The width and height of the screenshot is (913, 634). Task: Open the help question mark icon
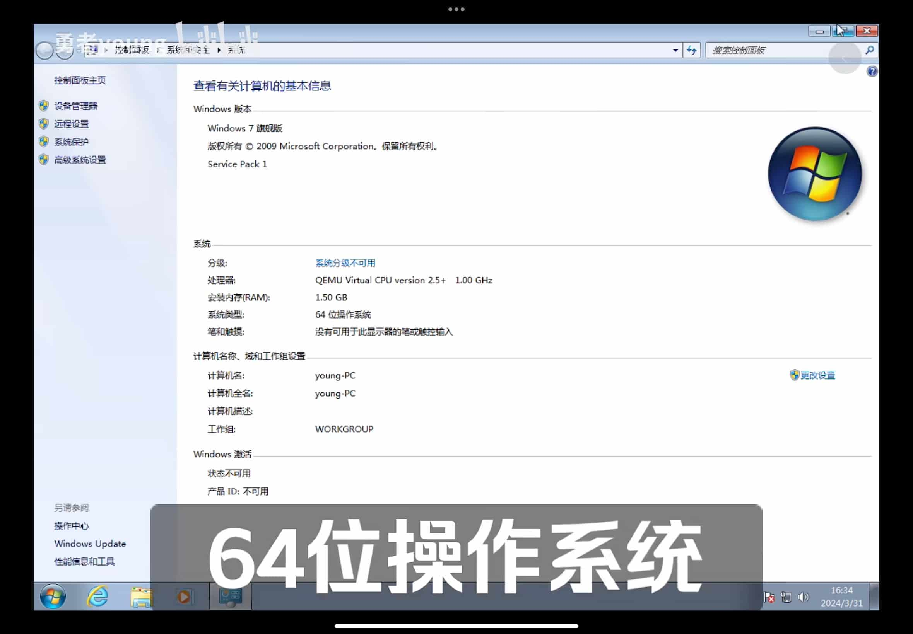[x=872, y=72]
